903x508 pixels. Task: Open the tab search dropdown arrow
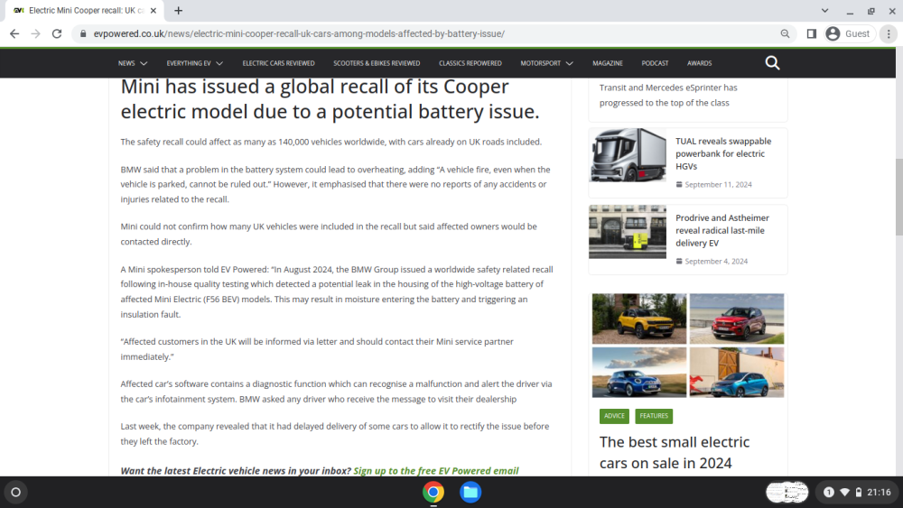tap(824, 10)
